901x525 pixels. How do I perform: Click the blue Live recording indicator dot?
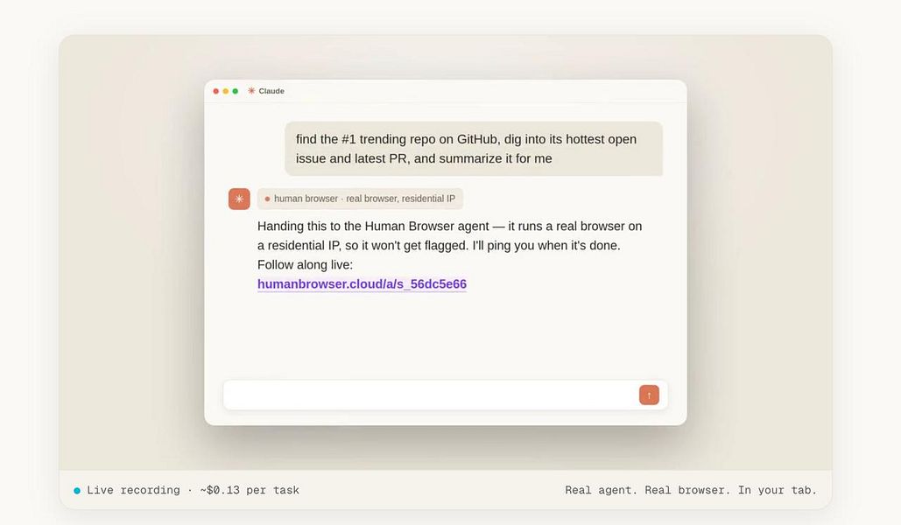tap(77, 491)
